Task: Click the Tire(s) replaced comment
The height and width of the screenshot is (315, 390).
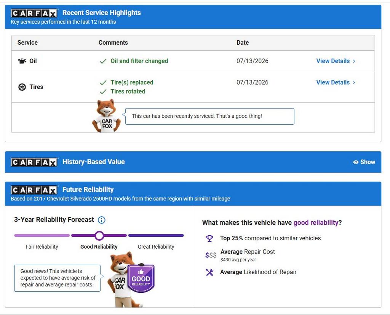Action: [x=132, y=82]
